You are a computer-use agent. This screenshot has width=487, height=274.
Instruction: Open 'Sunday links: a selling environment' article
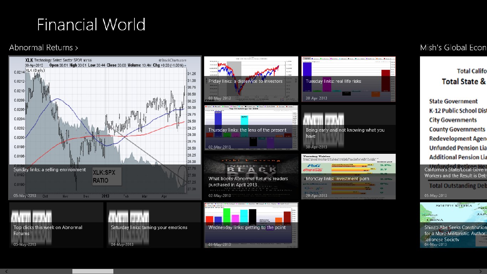[x=105, y=128]
